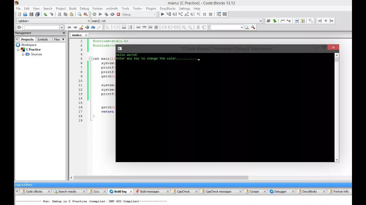Open DoxyBlocks preferences with the wrench icon
The width and height of the screenshot is (366, 205).
coord(311,21)
